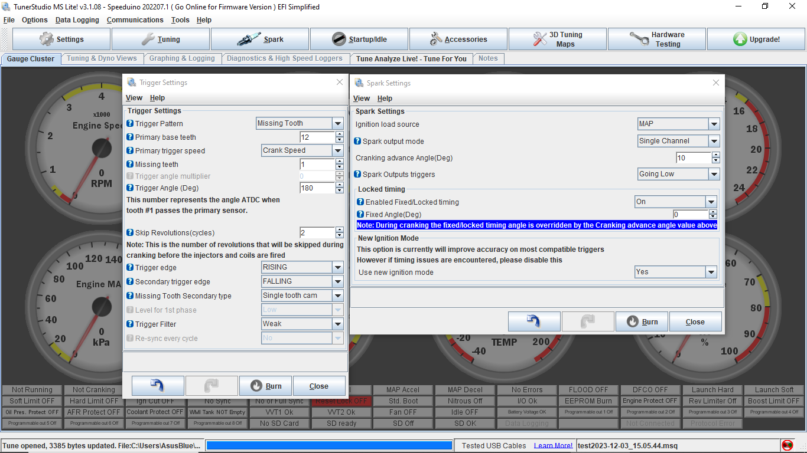Open the Spark toolbar button

pos(260,40)
